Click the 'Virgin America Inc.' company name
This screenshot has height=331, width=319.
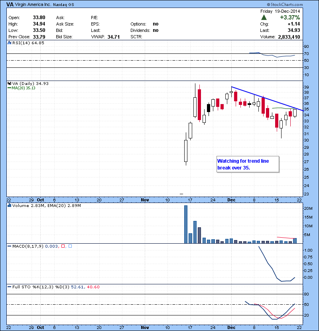click(x=33, y=4)
